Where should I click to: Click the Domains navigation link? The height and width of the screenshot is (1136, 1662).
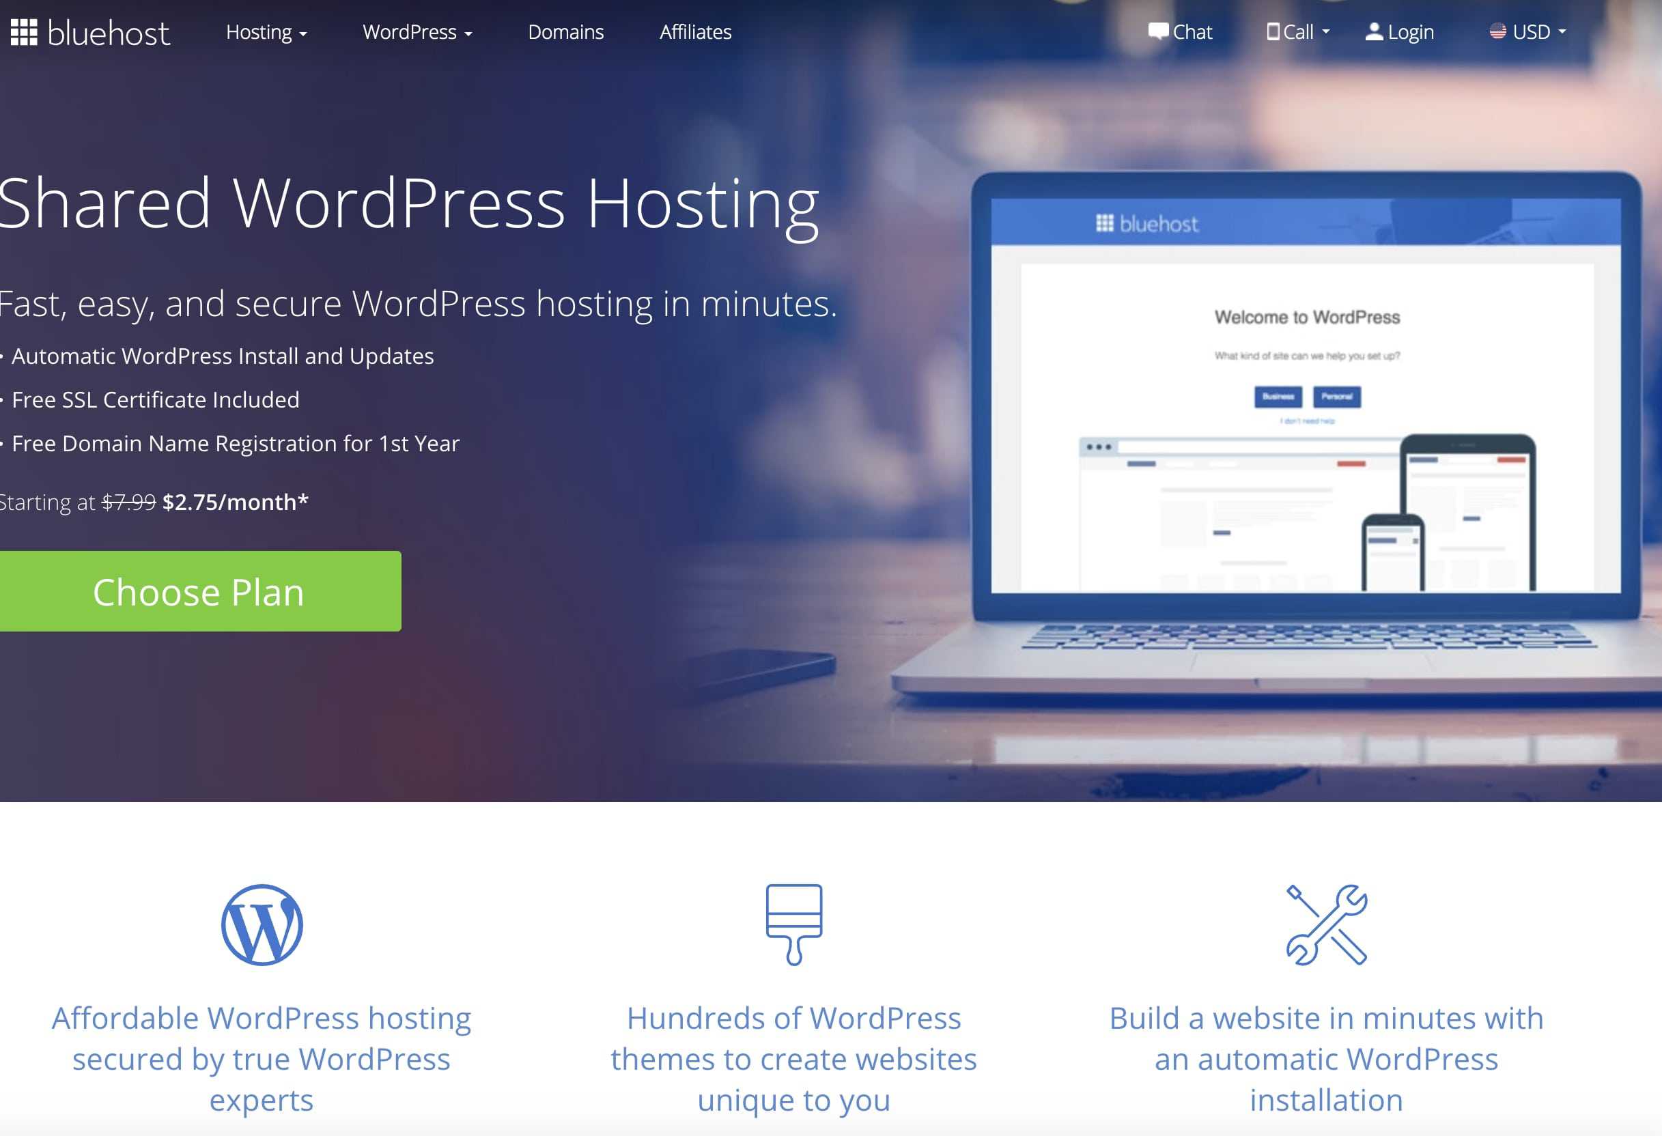pos(565,31)
